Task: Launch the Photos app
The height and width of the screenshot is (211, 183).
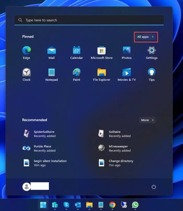Action: (127, 52)
